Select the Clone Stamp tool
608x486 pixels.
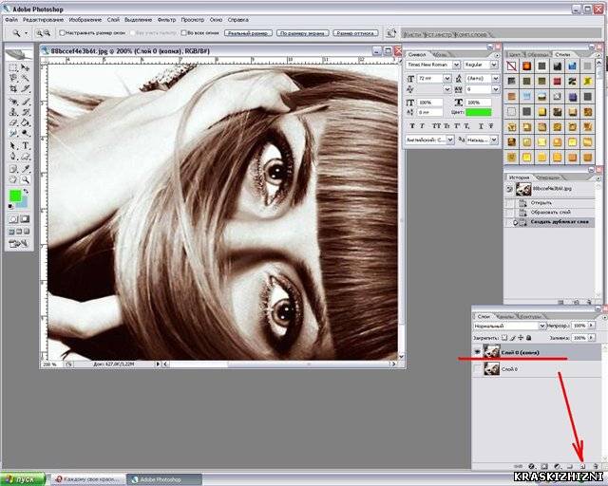tap(13, 112)
